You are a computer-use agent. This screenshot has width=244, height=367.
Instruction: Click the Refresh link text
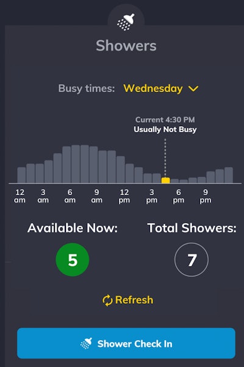coord(134,300)
